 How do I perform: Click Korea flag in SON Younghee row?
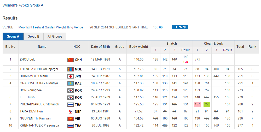tap(70, 91)
